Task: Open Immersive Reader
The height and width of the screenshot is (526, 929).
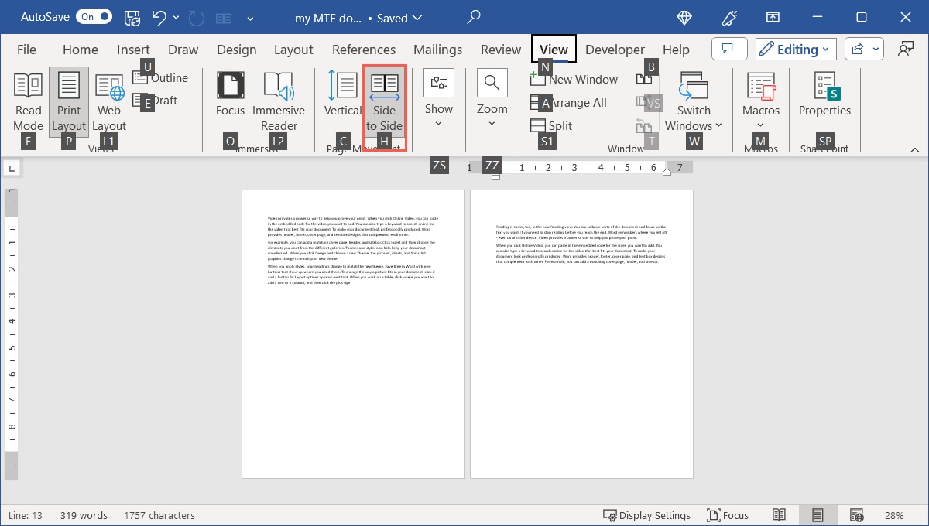Action: (x=279, y=102)
